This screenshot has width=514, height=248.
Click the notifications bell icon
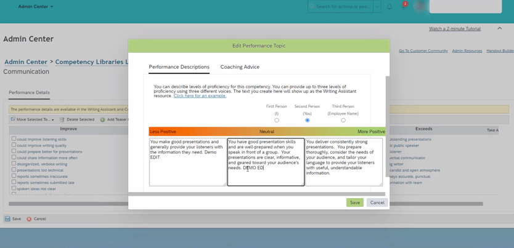390,7
